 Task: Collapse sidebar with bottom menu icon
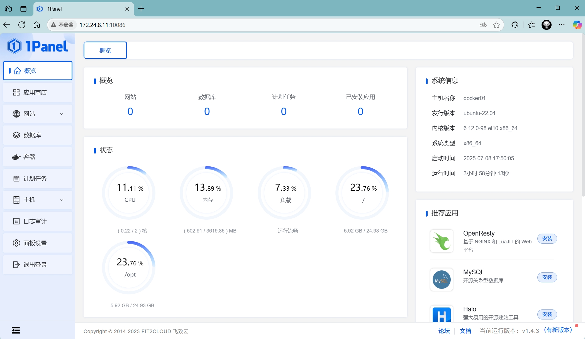pos(16,330)
